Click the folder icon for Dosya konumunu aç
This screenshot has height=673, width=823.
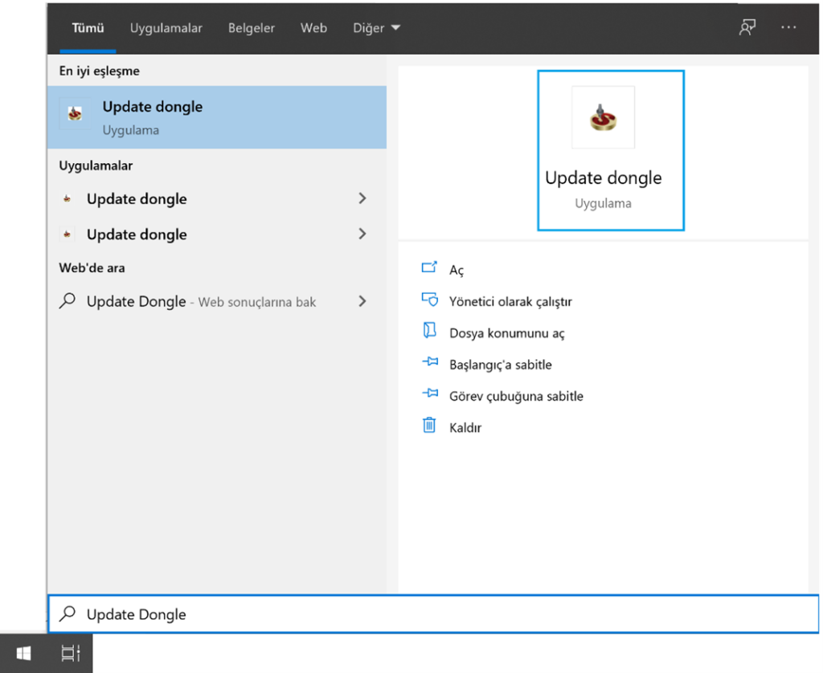click(430, 332)
